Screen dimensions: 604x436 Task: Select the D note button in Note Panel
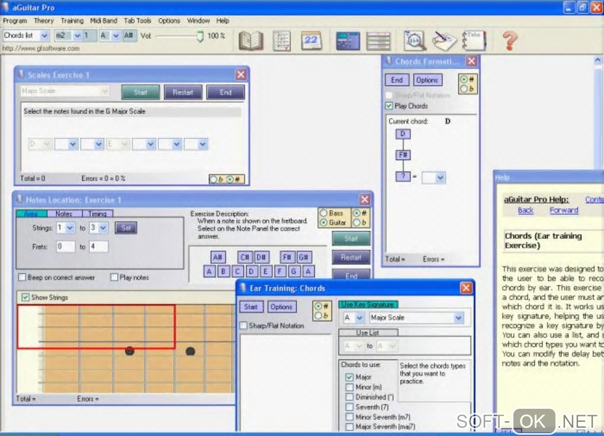coord(252,272)
